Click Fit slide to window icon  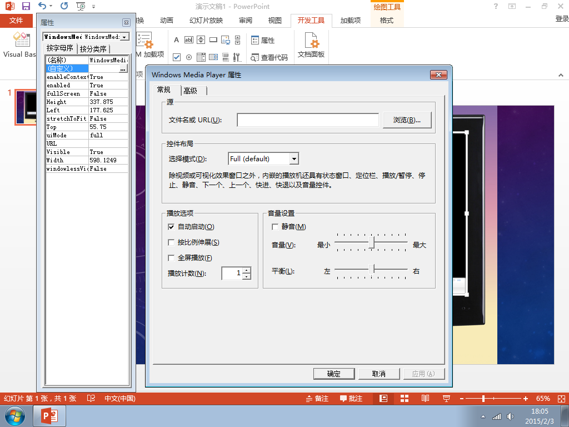[x=561, y=399]
